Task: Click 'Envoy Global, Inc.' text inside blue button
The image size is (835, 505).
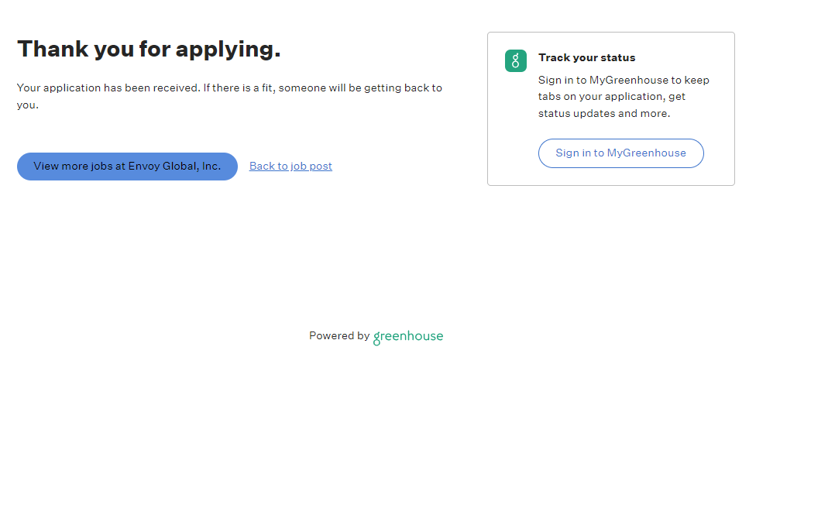Action: pyautogui.click(x=174, y=167)
